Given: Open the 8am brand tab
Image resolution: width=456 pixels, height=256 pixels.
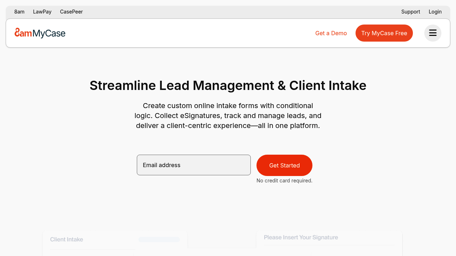Looking at the screenshot, I should [x=19, y=11].
